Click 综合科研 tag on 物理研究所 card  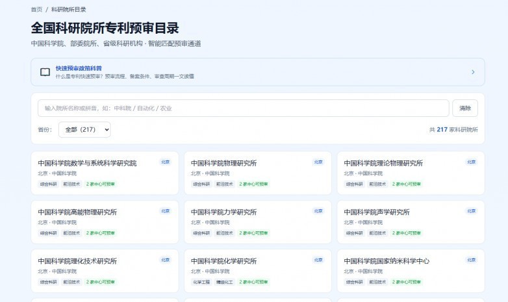(201, 184)
